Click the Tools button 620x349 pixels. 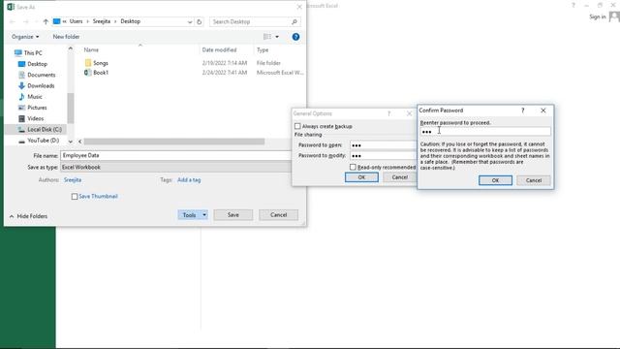190,215
